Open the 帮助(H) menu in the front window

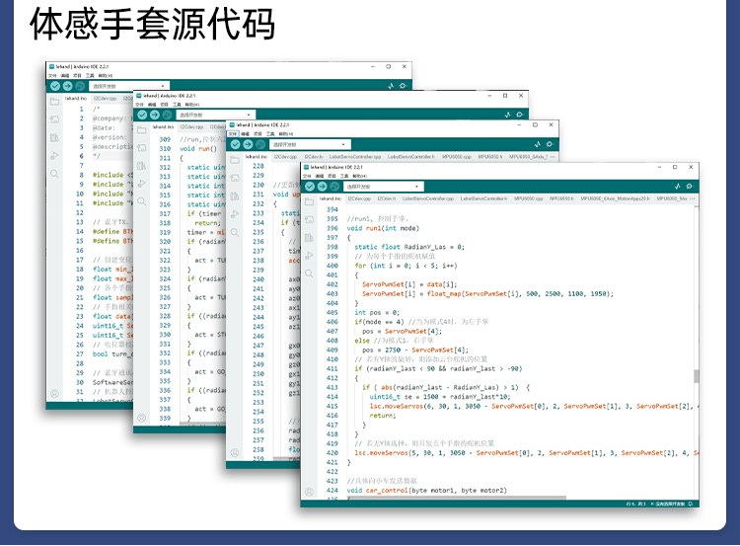360,176
